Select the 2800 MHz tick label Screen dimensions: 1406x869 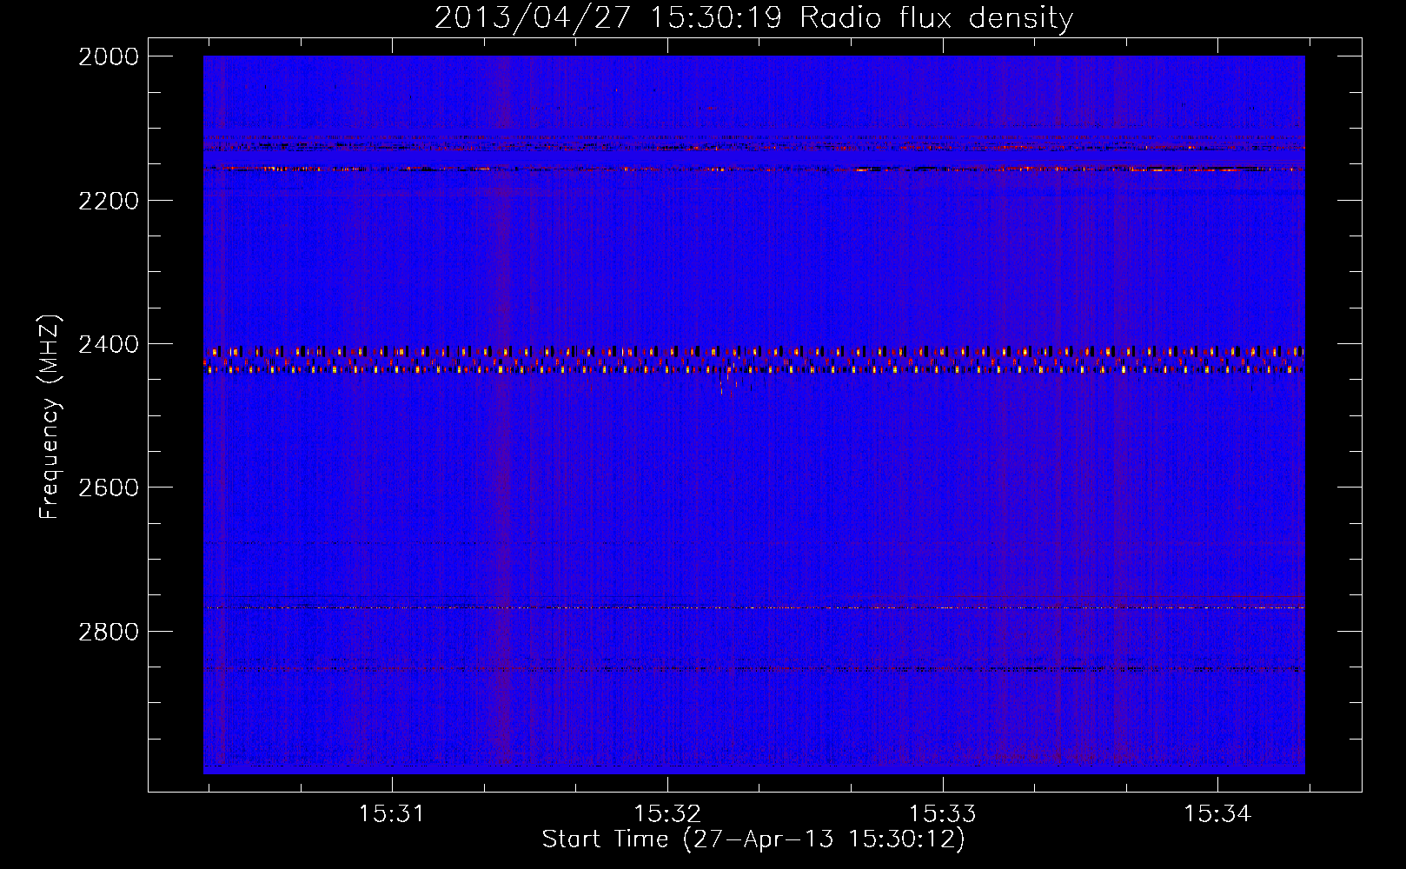108,631
